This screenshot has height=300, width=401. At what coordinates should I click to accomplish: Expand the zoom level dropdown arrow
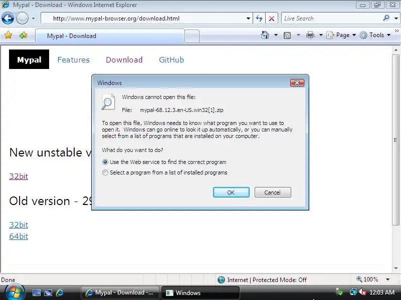pyautogui.click(x=387, y=279)
